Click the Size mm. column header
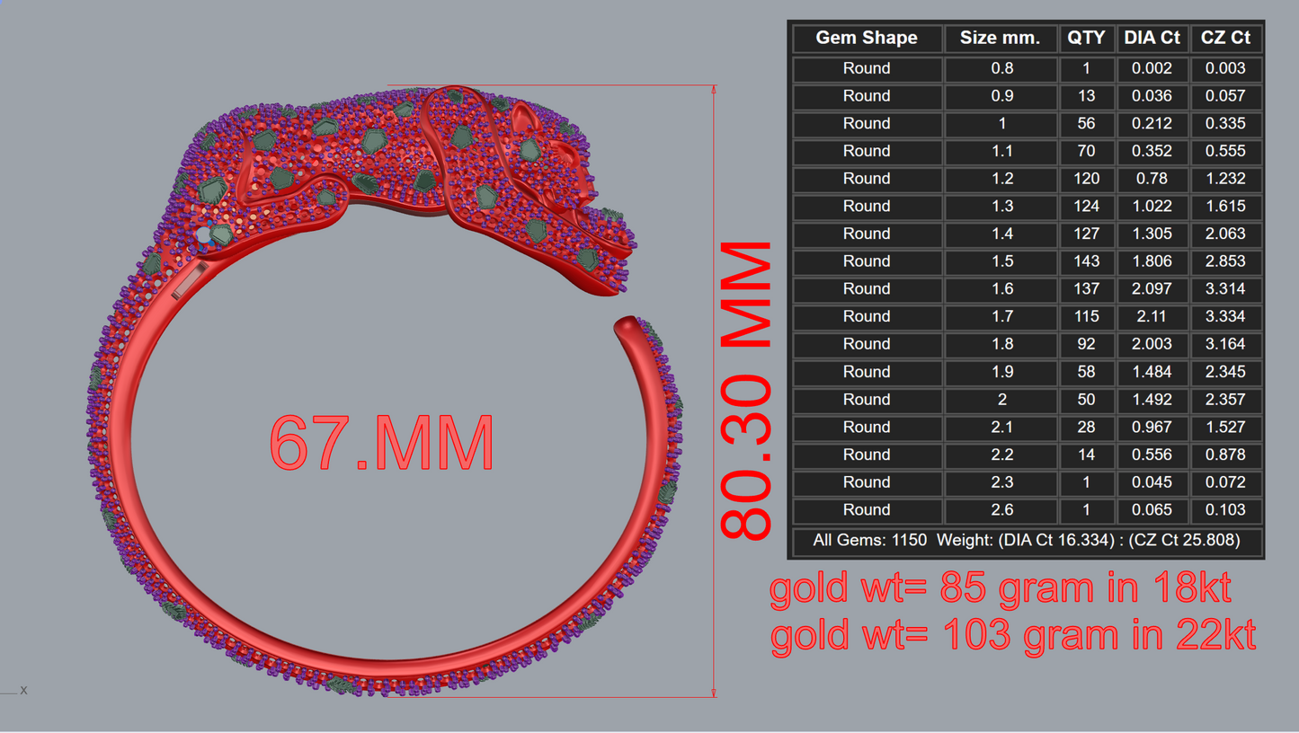This screenshot has height=733, width=1299. (1001, 38)
